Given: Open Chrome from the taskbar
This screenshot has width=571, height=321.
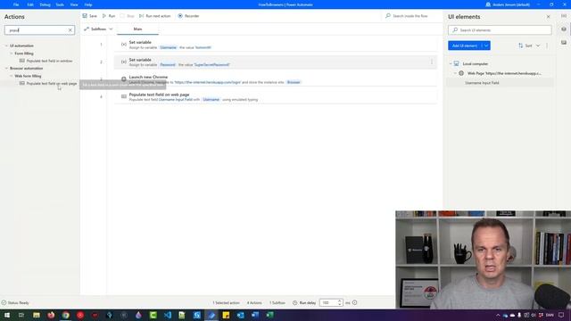Looking at the screenshot, I should (65, 315).
